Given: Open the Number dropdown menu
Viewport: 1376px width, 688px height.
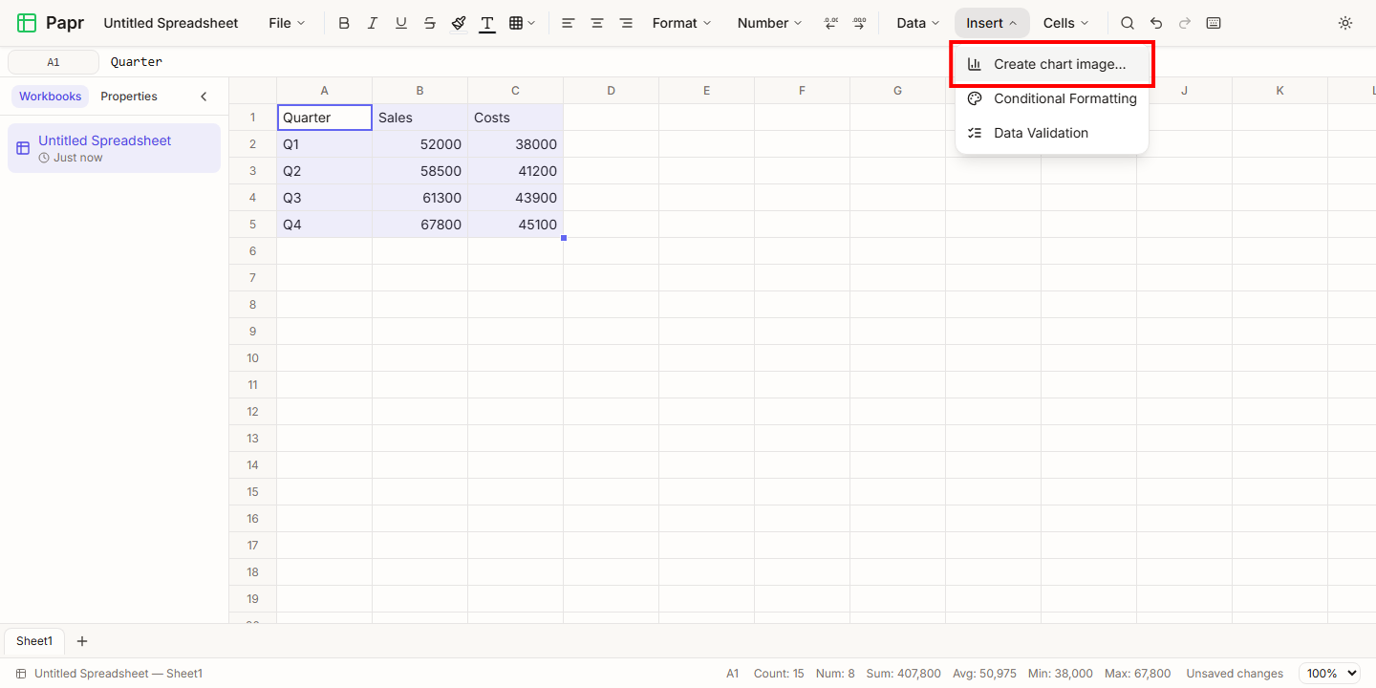Looking at the screenshot, I should [x=769, y=23].
